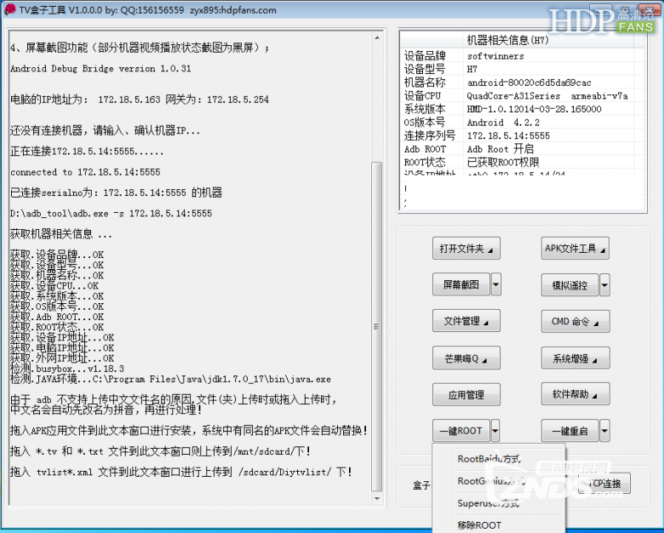664x533 pixels.
Task: Click log scrollbar up arrow
Action: click(377, 37)
